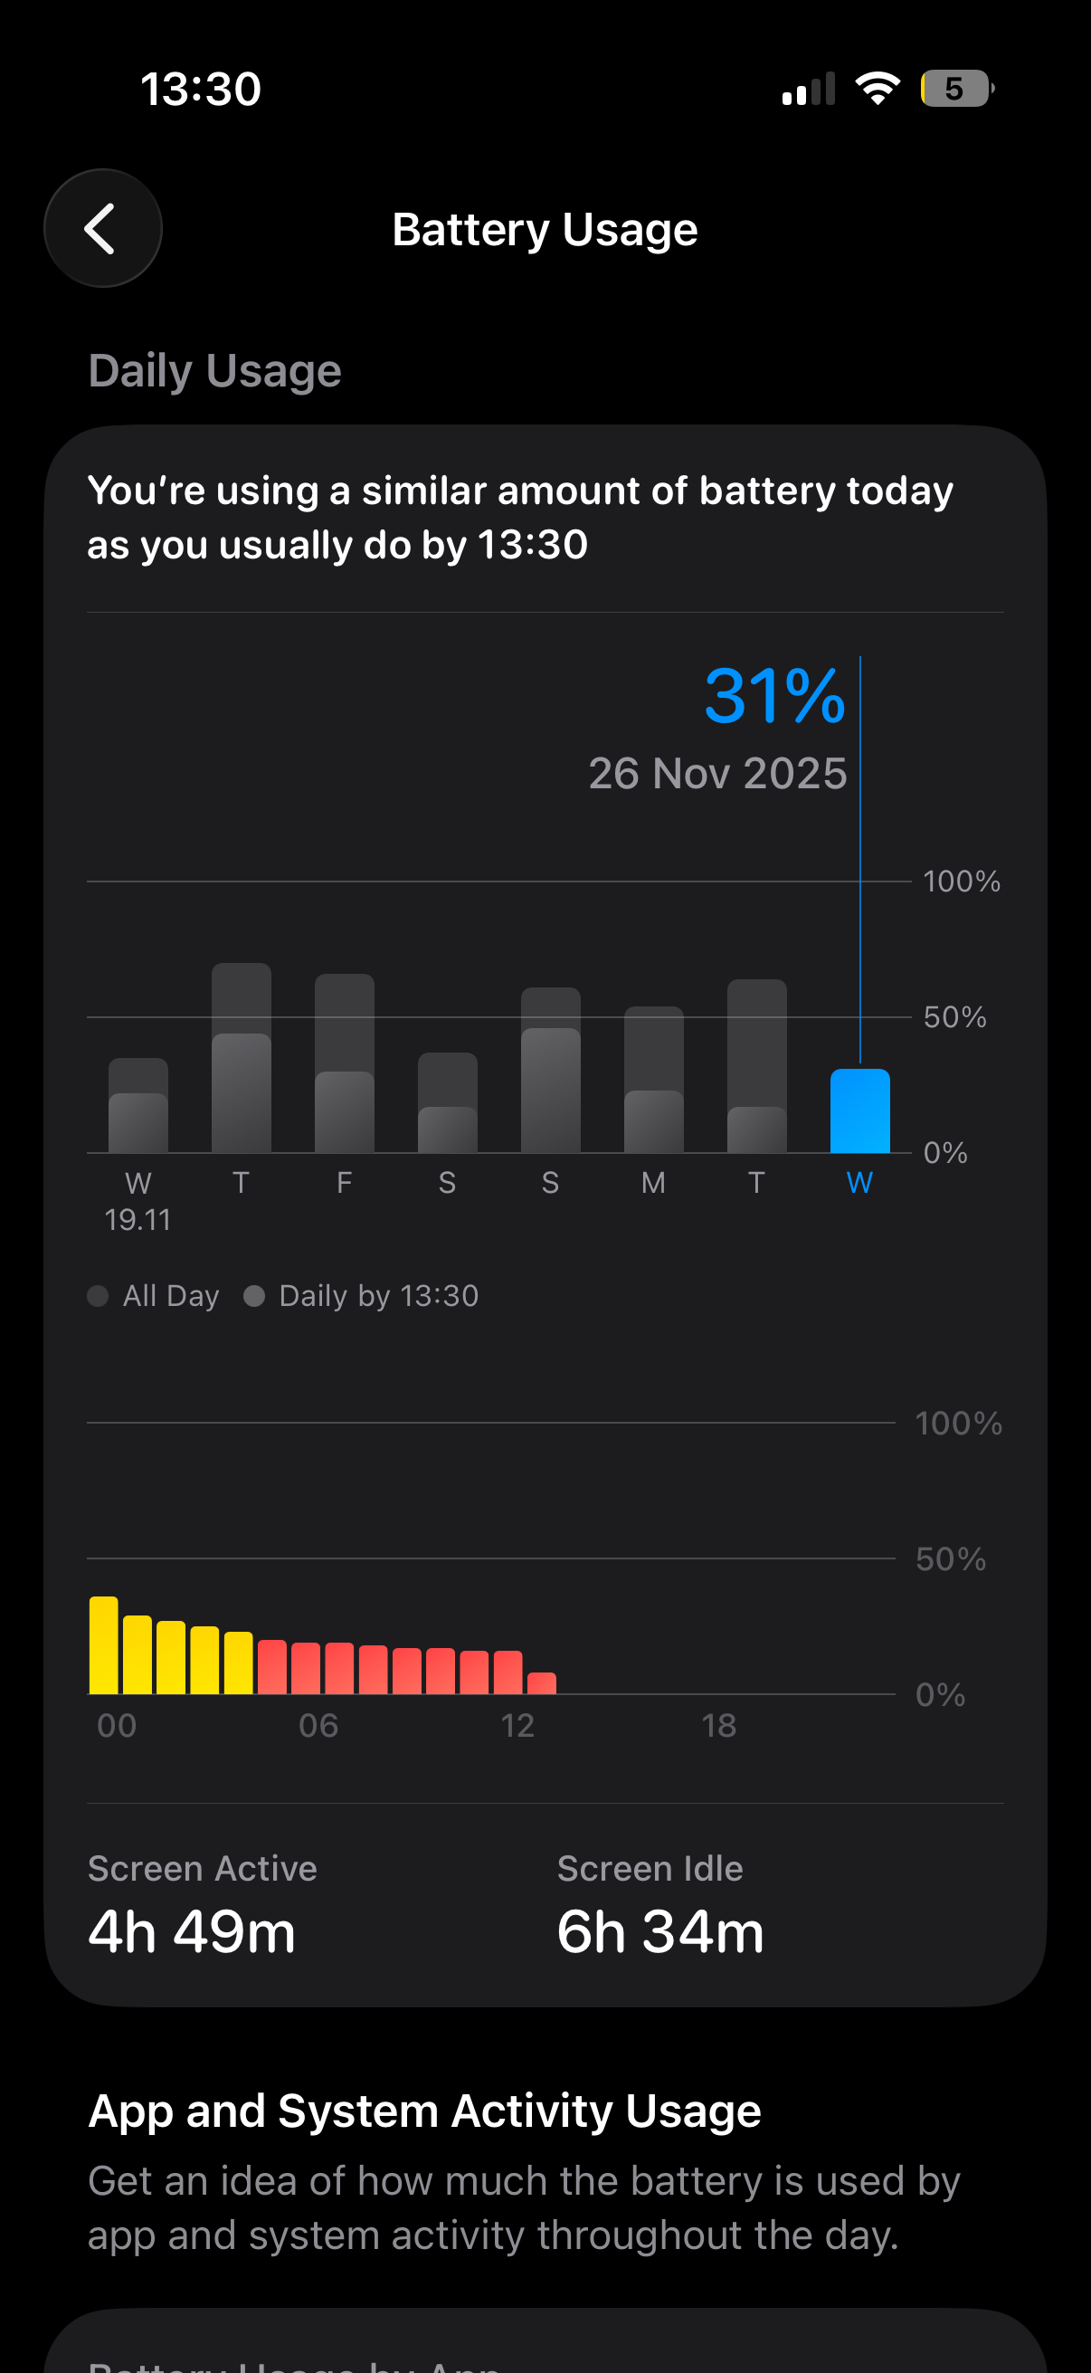Tap the Screen Idle 6h 34m value

click(x=660, y=1930)
